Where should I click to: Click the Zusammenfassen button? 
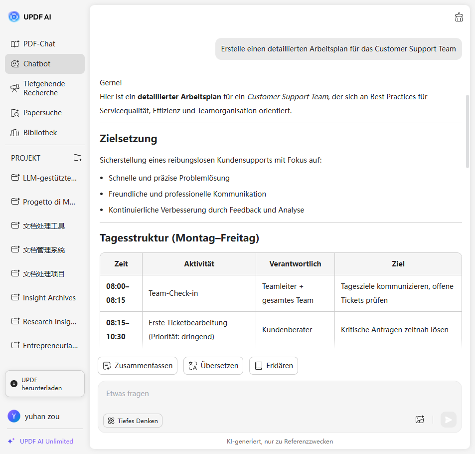(x=138, y=366)
